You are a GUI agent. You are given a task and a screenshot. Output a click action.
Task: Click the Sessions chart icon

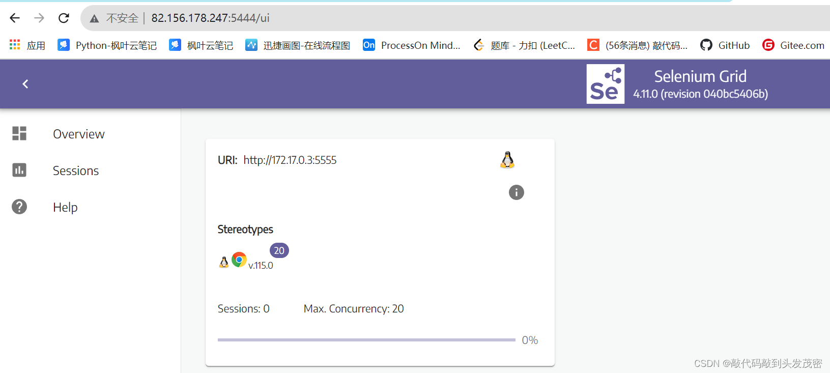tap(19, 170)
